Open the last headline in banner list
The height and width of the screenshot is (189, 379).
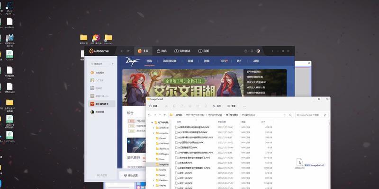[x=256, y=93]
